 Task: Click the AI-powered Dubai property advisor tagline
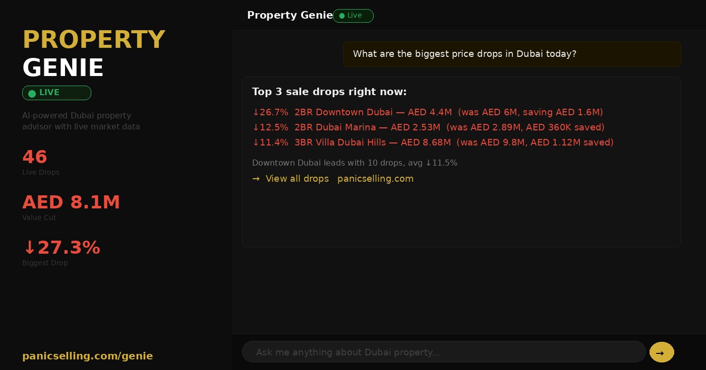(81, 121)
